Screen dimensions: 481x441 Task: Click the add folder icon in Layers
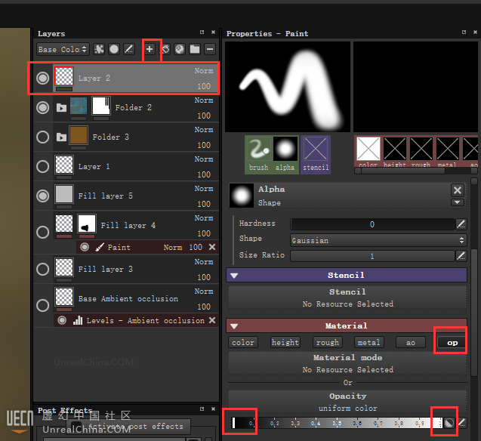[195, 49]
